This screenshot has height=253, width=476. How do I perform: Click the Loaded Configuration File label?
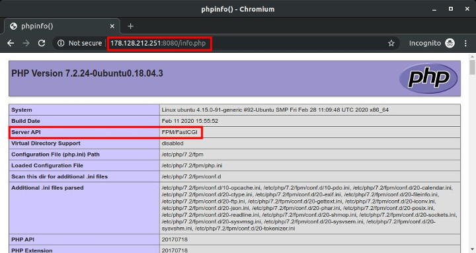pos(47,165)
